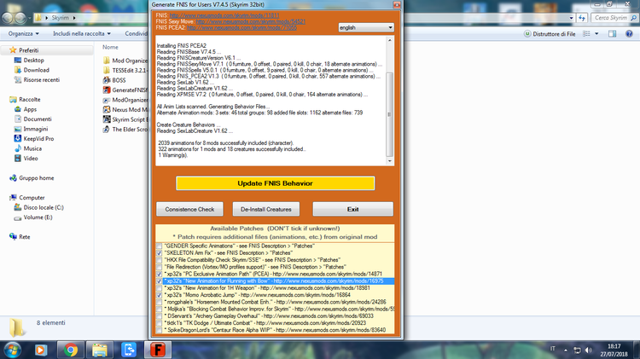The width and height of the screenshot is (640, 359).
Task: Open Explorer help icon
Action: 629,34
